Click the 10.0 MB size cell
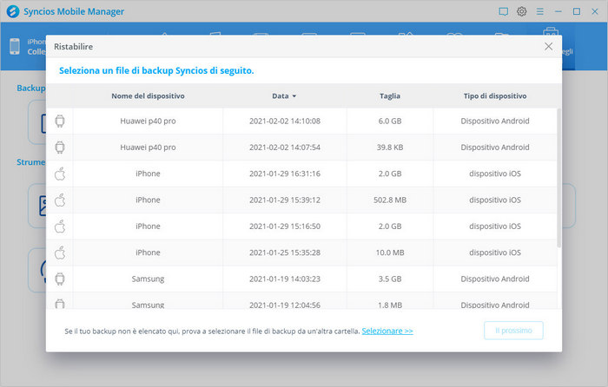Image resolution: width=608 pixels, height=387 pixels. (x=390, y=253)
